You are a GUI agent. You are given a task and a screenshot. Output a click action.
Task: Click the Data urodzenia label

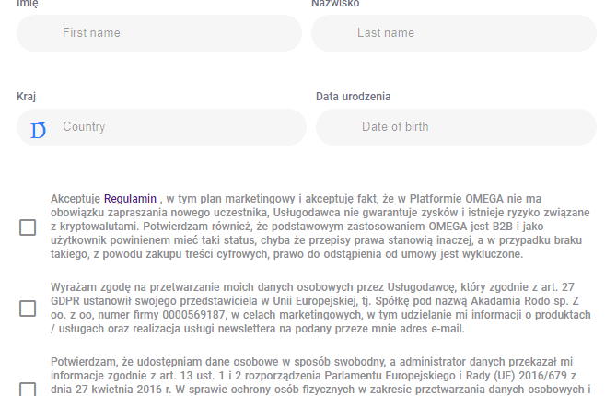click(x=354, y=97)
